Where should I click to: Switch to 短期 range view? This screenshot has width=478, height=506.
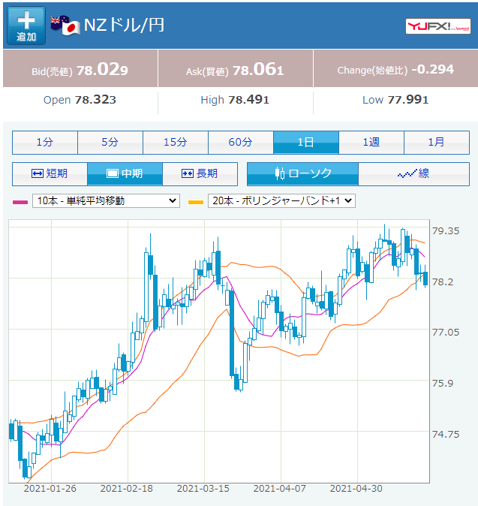point(50,174)
